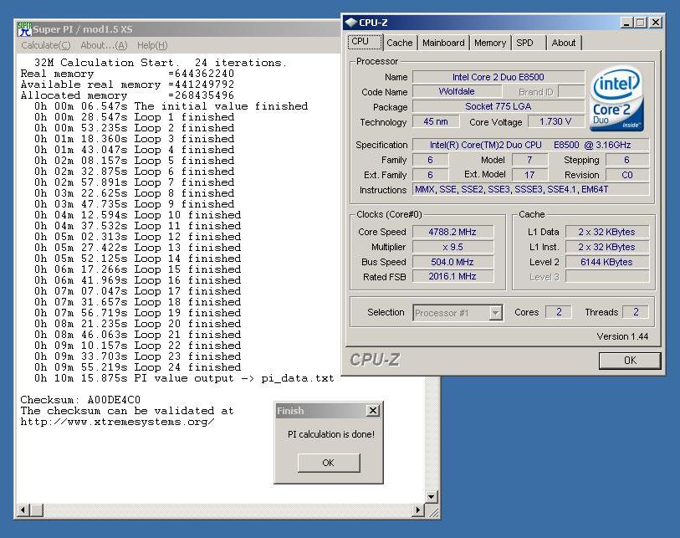Click the Multiplier value x 9.5

(452, 248)
